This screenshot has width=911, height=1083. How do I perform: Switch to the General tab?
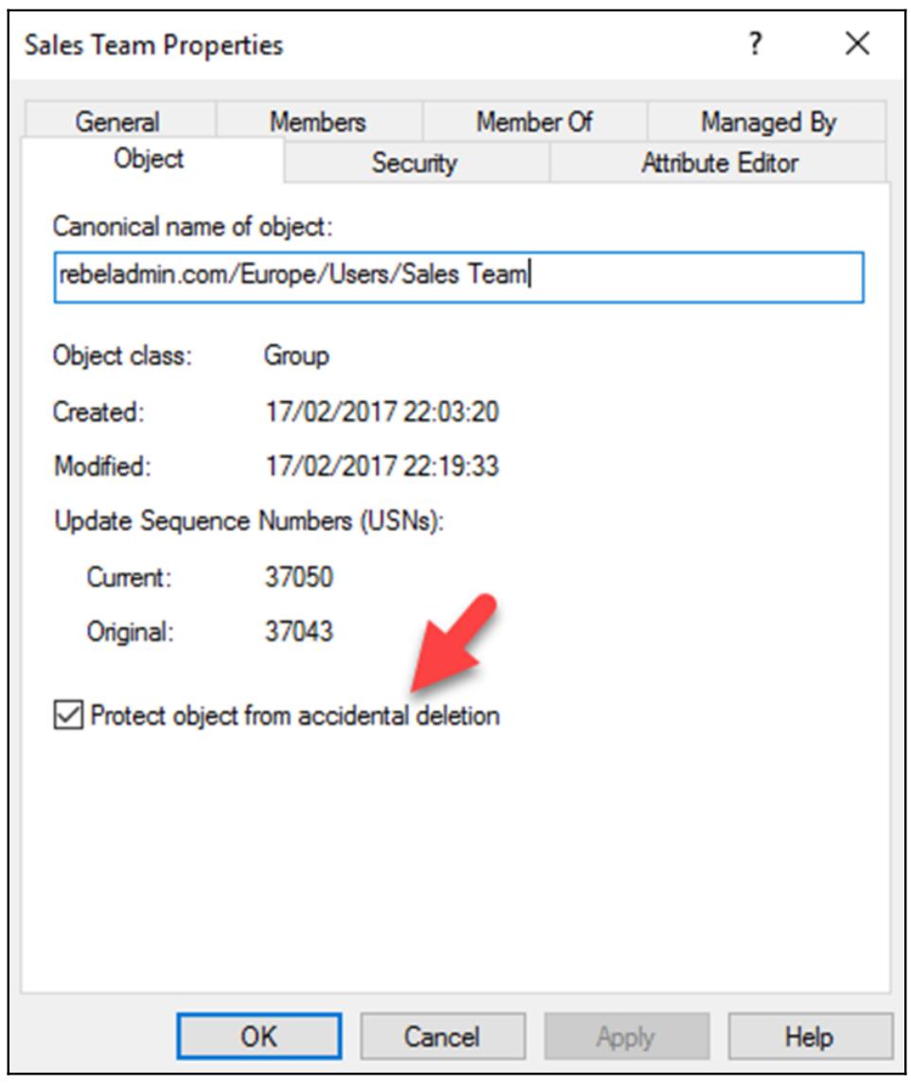tap(118, 122)
